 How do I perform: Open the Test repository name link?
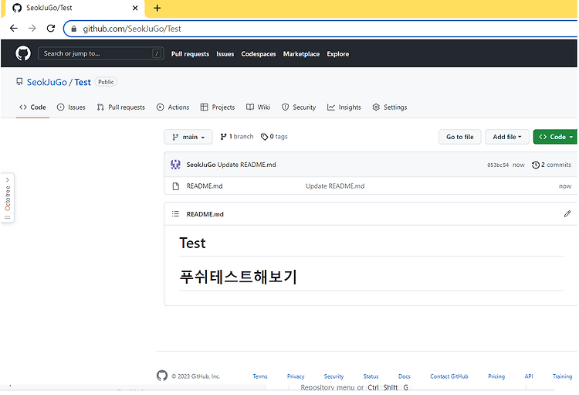pos(83,82)
